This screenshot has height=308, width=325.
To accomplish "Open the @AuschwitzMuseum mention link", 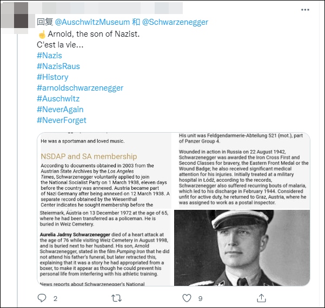I will [92, 22].
